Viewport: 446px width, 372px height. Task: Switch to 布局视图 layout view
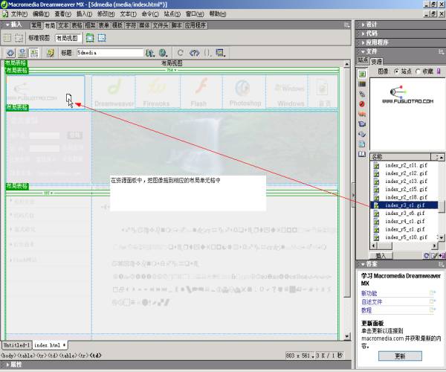(67, 38)
